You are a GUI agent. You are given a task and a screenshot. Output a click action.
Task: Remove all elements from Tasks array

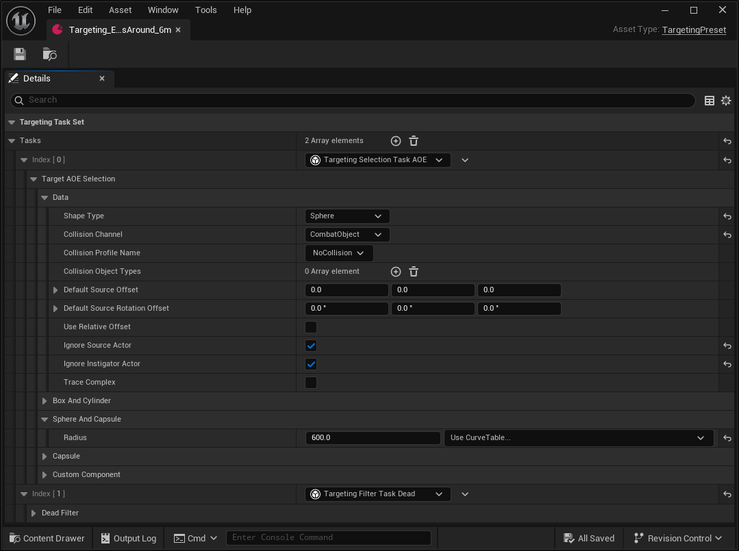tap(414, 141)
